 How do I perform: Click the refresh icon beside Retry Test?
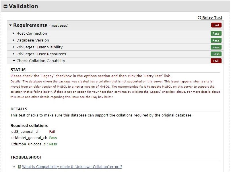tap(199, 18)
